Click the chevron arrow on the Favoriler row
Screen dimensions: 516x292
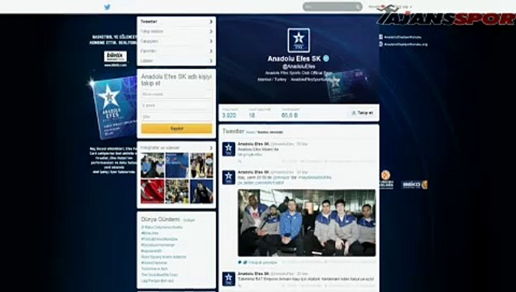point(211,51)
